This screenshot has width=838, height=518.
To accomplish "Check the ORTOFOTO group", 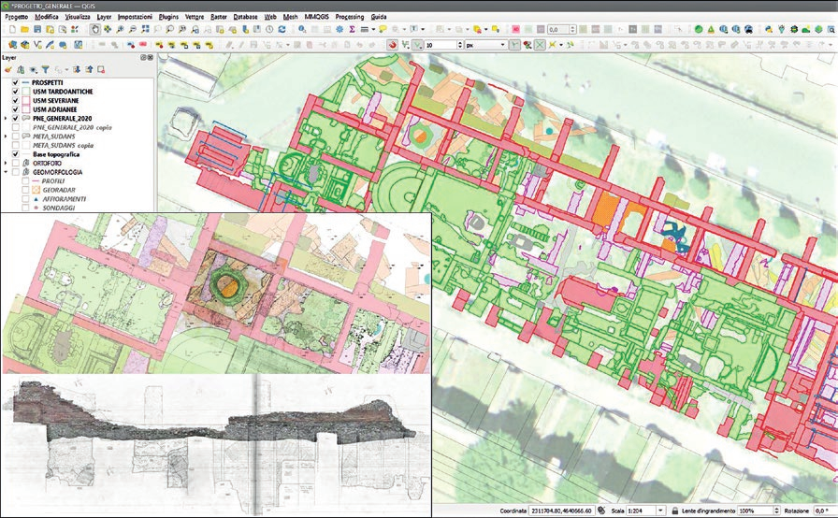I will point(16,163).
